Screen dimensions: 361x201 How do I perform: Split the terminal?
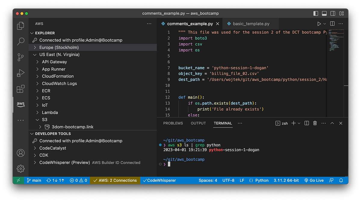click(x=307, y=123)
